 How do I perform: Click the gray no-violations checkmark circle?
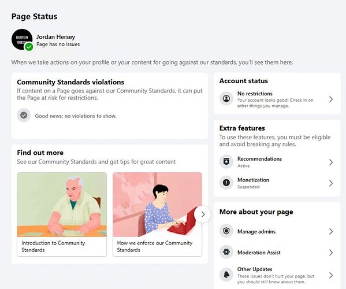click(24, 115)
